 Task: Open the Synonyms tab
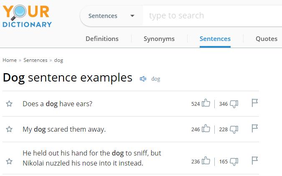click(159, 38)
